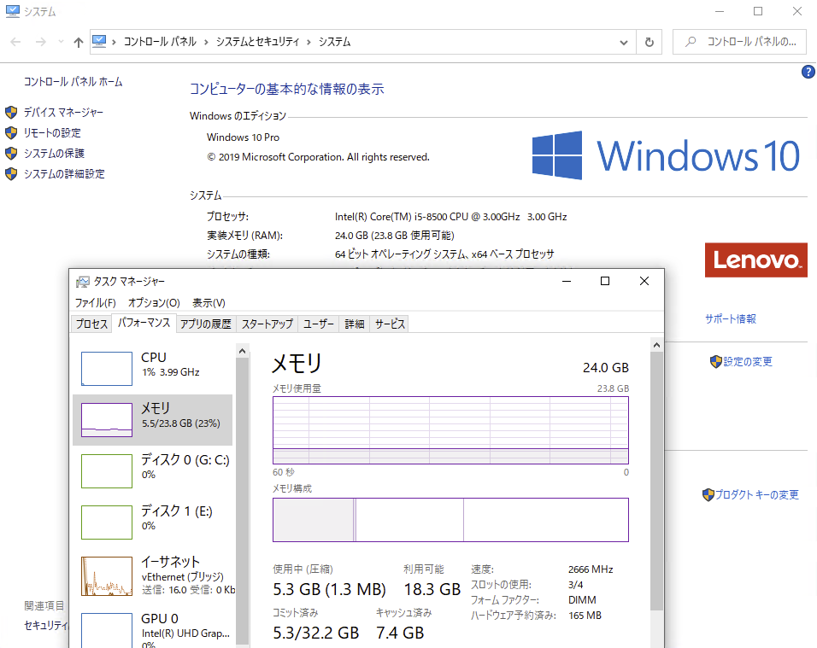Open the オプション(O) menu
Image resolution: width=817 pixels, height=648 pixels.
click(154, 303)
